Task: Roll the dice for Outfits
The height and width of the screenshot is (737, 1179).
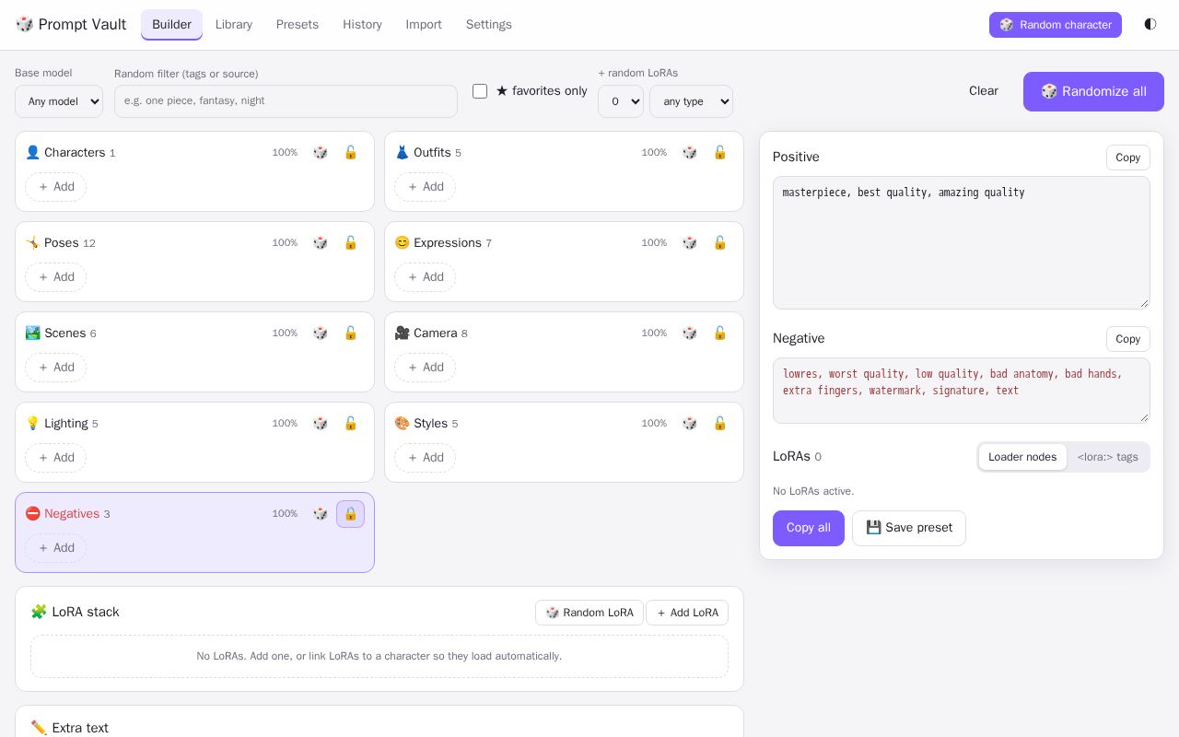Action: click(x=690, y=153)
